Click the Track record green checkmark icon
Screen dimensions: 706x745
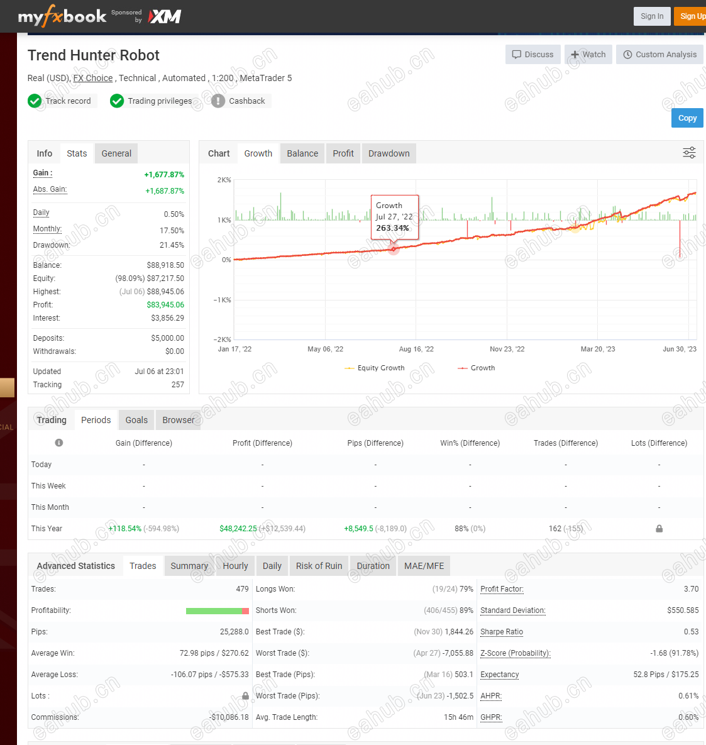tap(35, 101)
